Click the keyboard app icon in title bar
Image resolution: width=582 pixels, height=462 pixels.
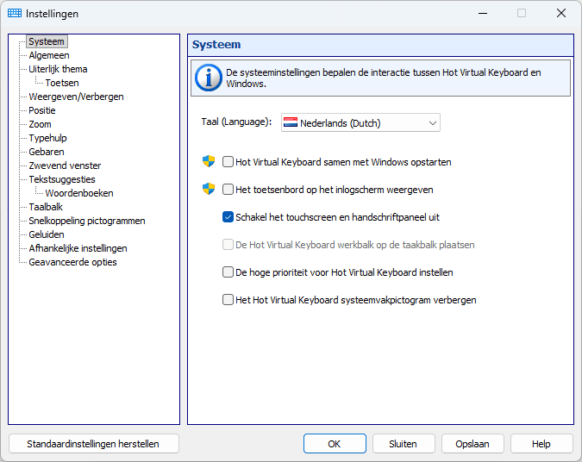click(x=15, y=13)
